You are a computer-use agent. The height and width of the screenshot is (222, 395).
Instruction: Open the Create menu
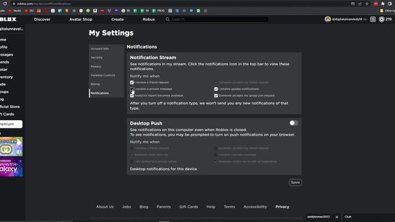coord(117,19)
